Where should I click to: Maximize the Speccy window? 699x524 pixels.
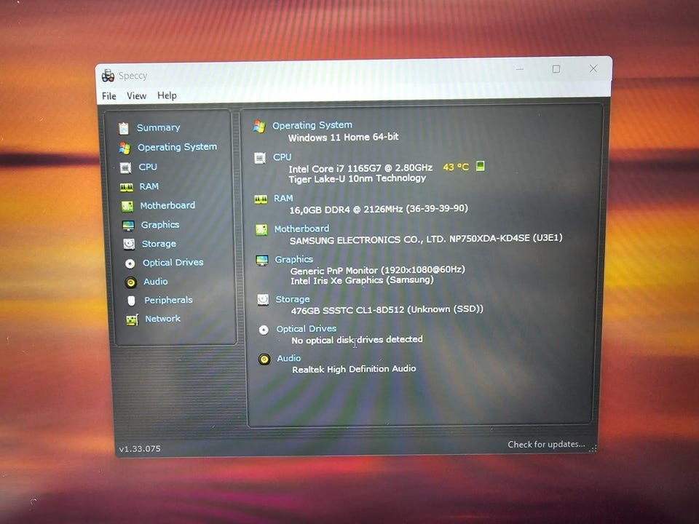click(556, 69)
